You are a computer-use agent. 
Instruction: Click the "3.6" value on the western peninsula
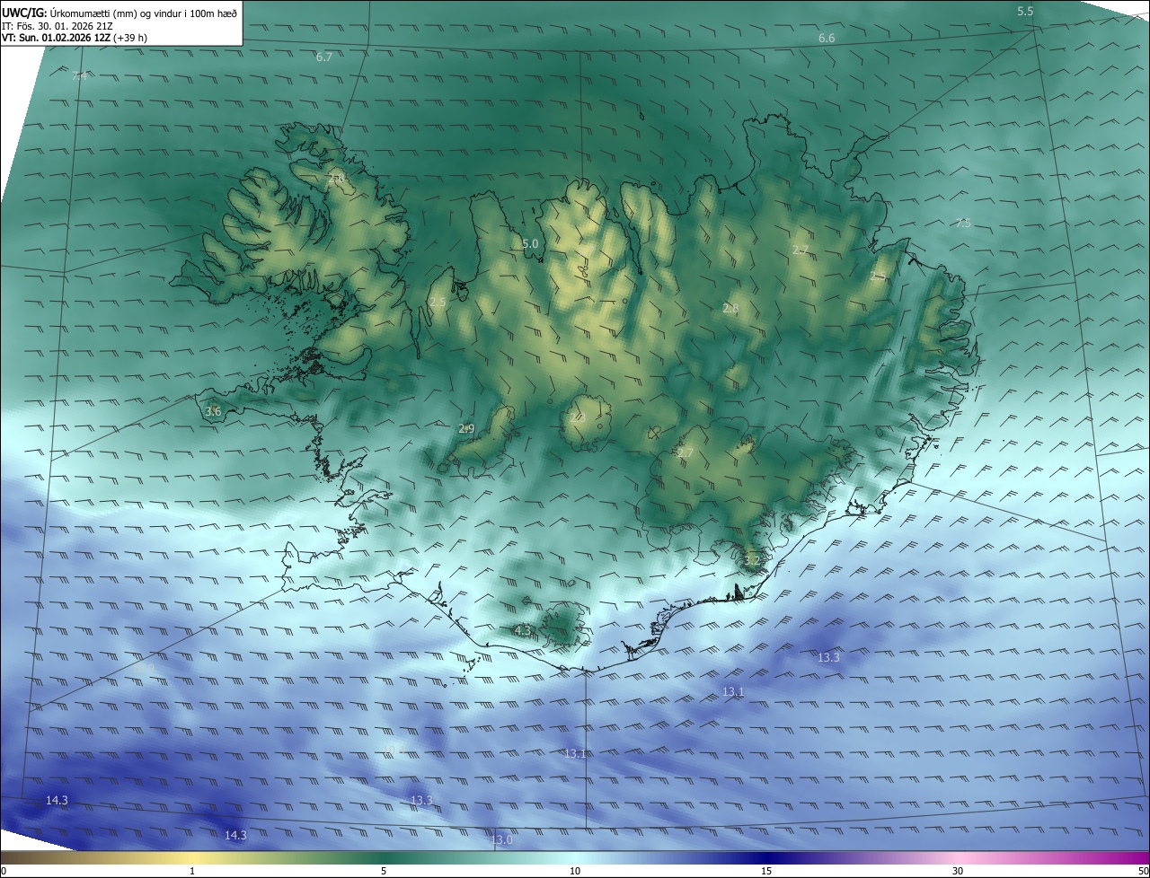213,411
